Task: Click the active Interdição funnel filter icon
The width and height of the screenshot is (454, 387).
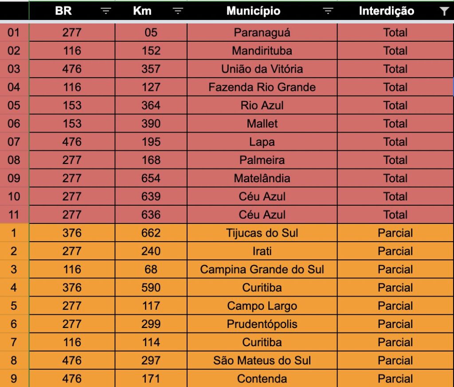Action: [x=444, y=11]
